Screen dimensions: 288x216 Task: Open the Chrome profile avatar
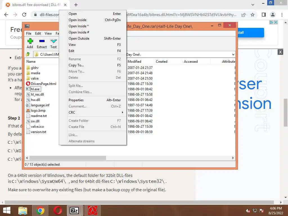tap(273, 15)
